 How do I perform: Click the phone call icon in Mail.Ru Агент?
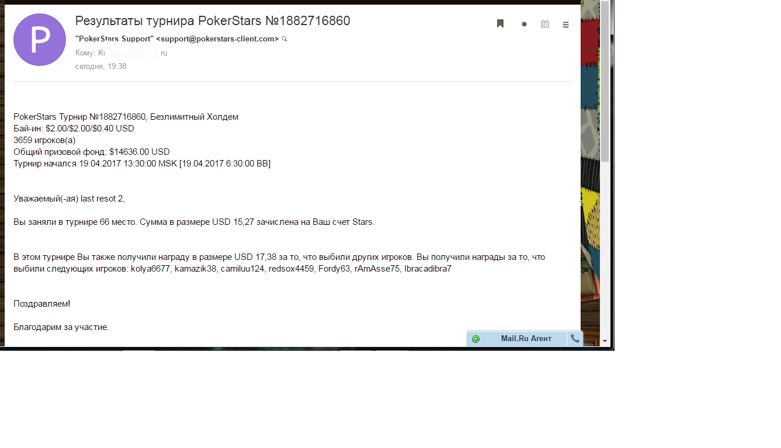pos(575,339)
